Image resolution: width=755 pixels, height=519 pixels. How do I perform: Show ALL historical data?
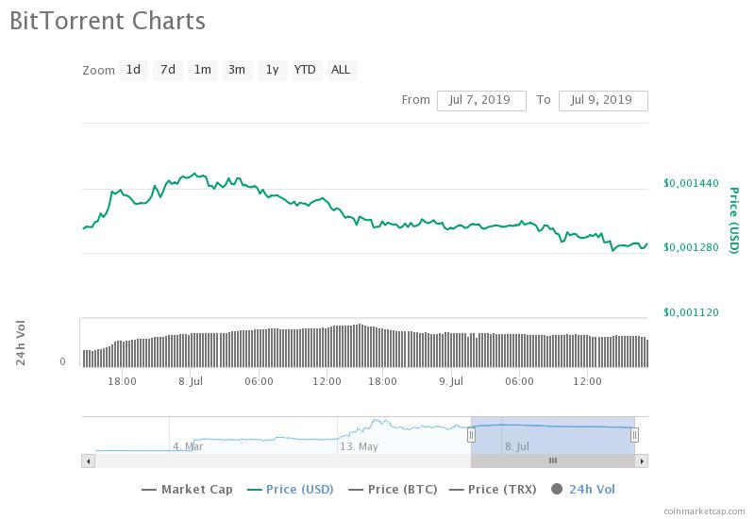341,70
